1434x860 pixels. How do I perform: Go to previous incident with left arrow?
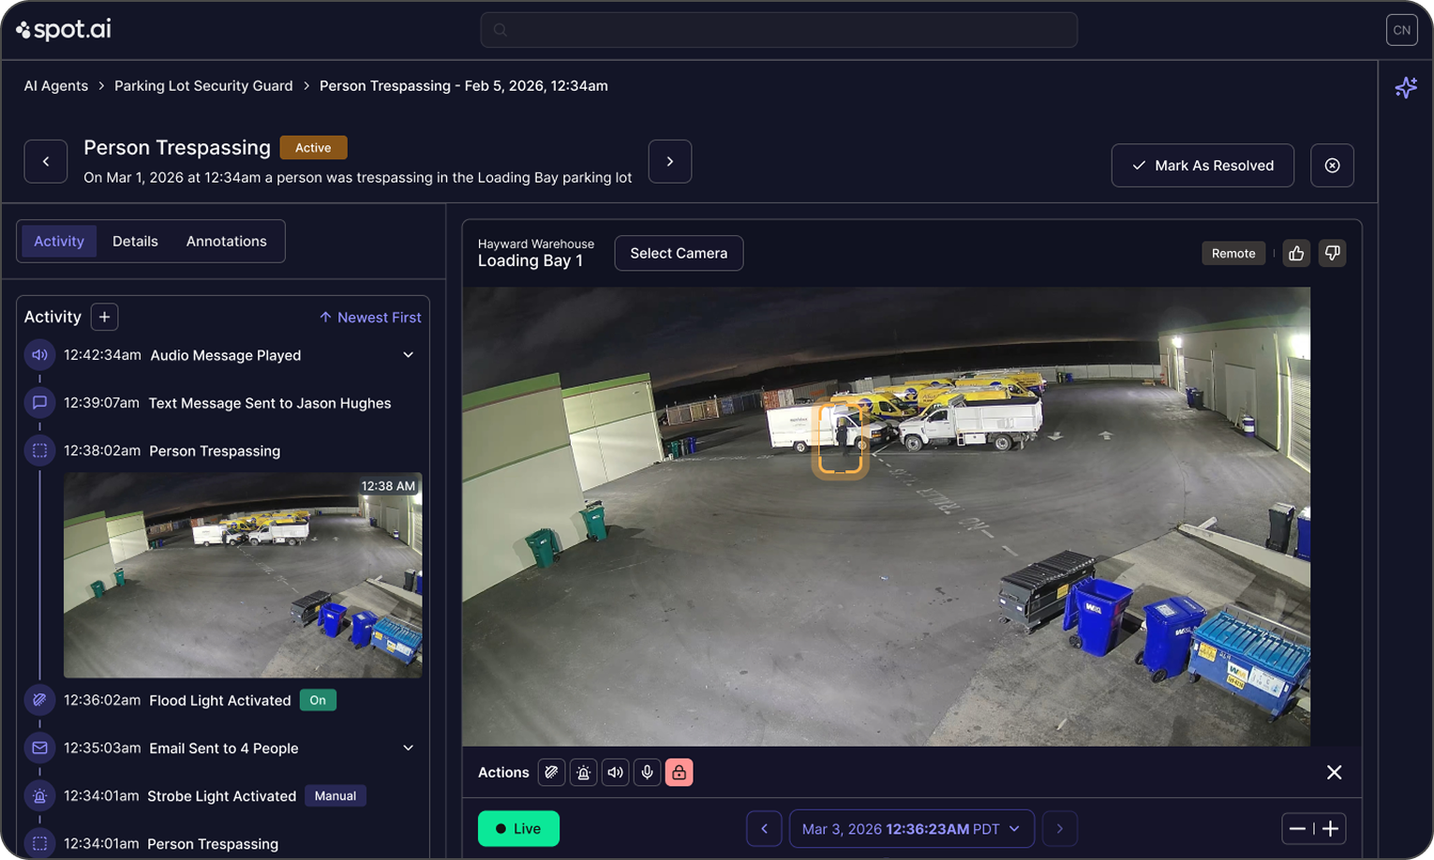[x=46, y=161]
